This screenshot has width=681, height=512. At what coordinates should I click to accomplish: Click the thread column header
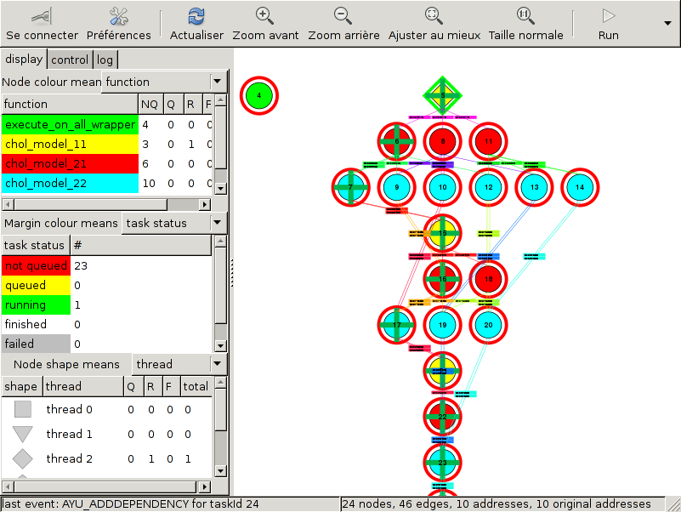point(81,386)
